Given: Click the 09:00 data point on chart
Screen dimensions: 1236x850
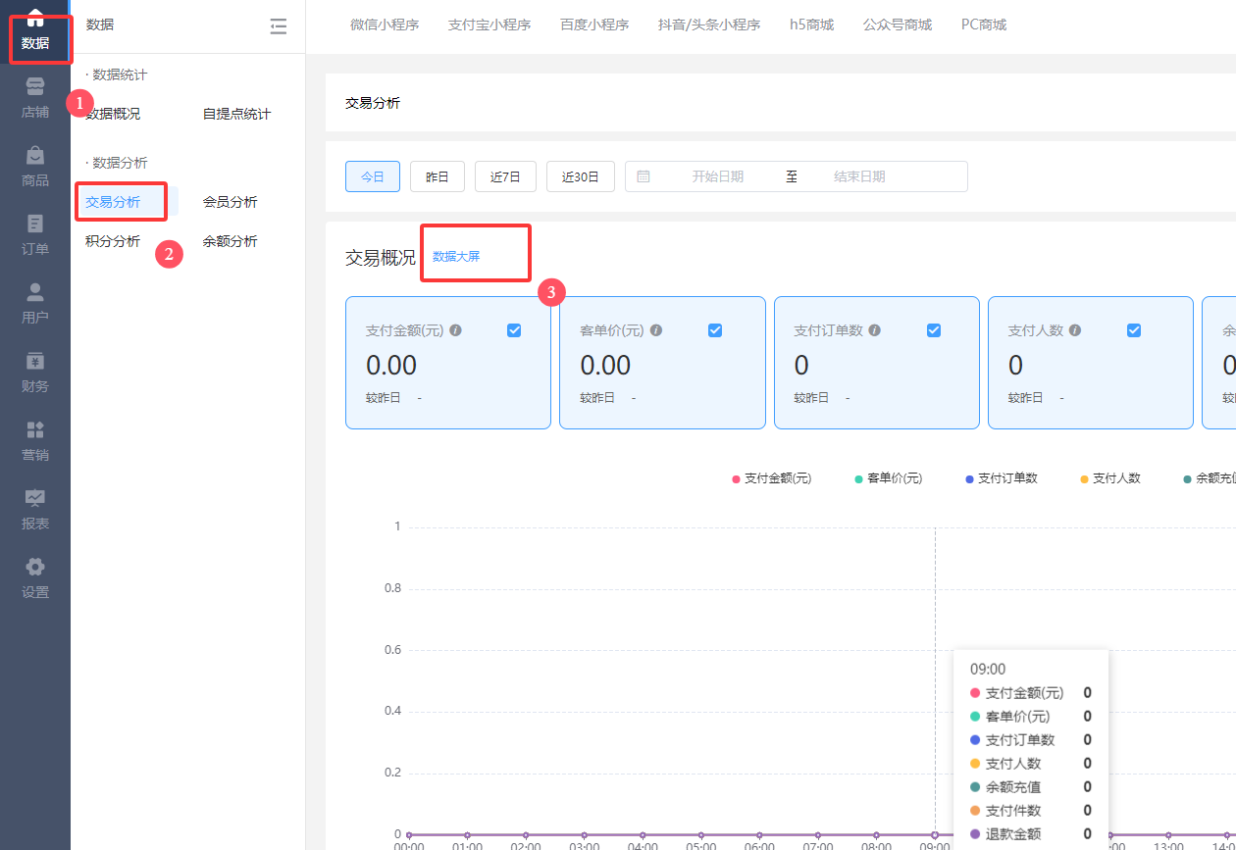Looking at the screenshot, I should click(935, 834).
